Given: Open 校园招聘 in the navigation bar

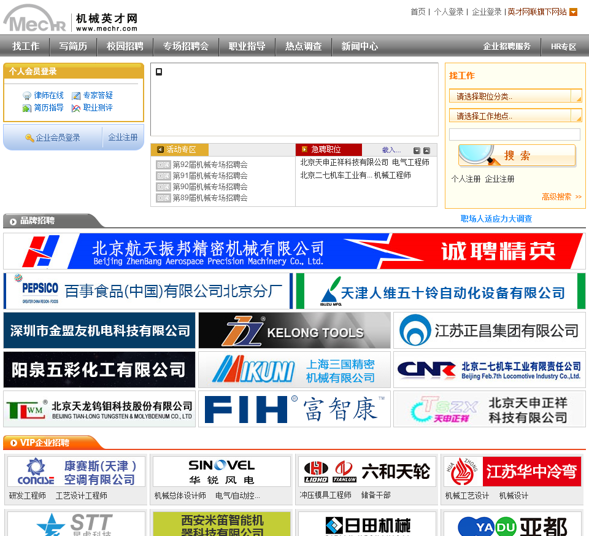Looking at the screenshot, I should 125,46.
